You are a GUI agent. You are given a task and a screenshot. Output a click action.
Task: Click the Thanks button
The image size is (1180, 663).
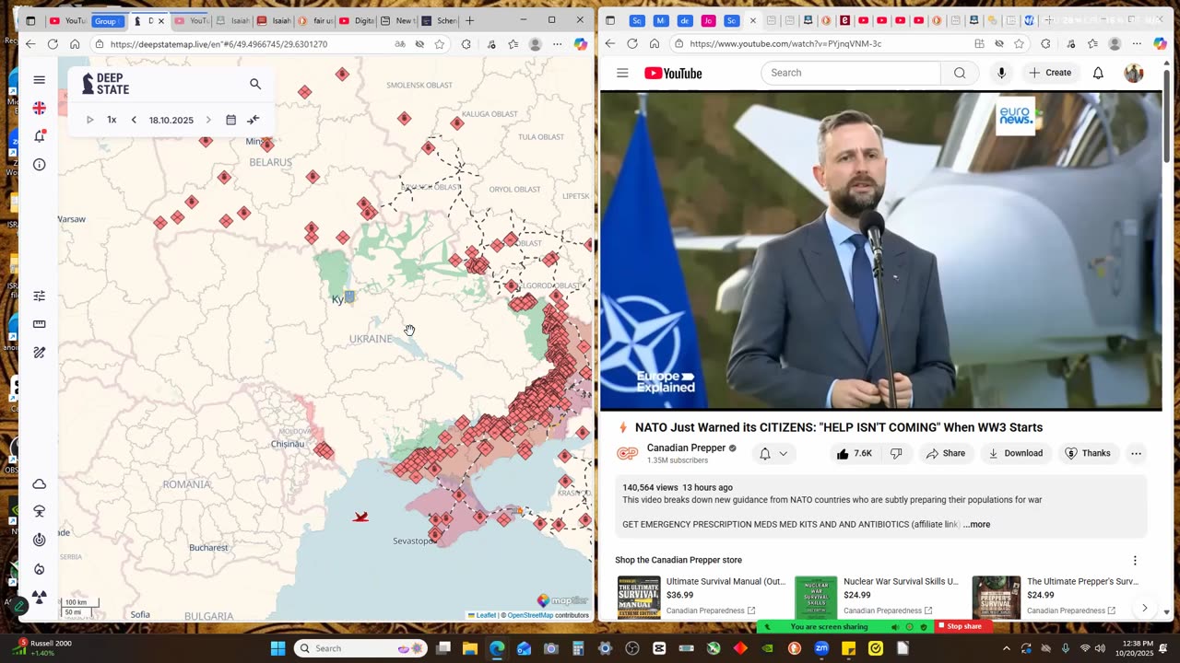point(1088,453)
